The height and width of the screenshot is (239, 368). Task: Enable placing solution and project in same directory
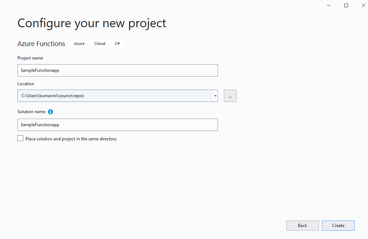pos(20,138)
